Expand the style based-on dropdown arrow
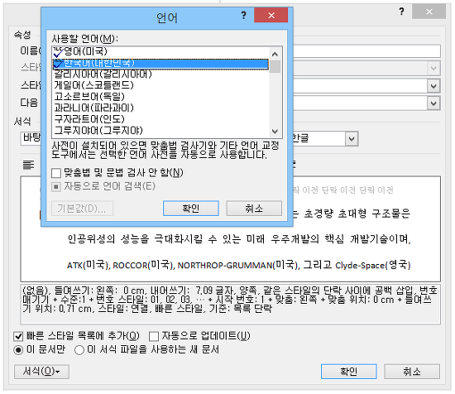The height and width of the screenshot is (394, 455). (x=433, y=86)
